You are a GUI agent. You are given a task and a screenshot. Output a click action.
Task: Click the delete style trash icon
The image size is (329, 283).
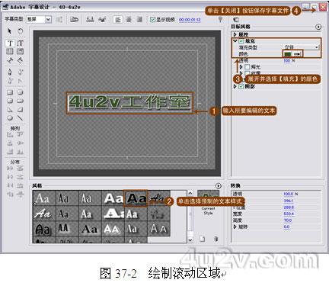point(216,239)
